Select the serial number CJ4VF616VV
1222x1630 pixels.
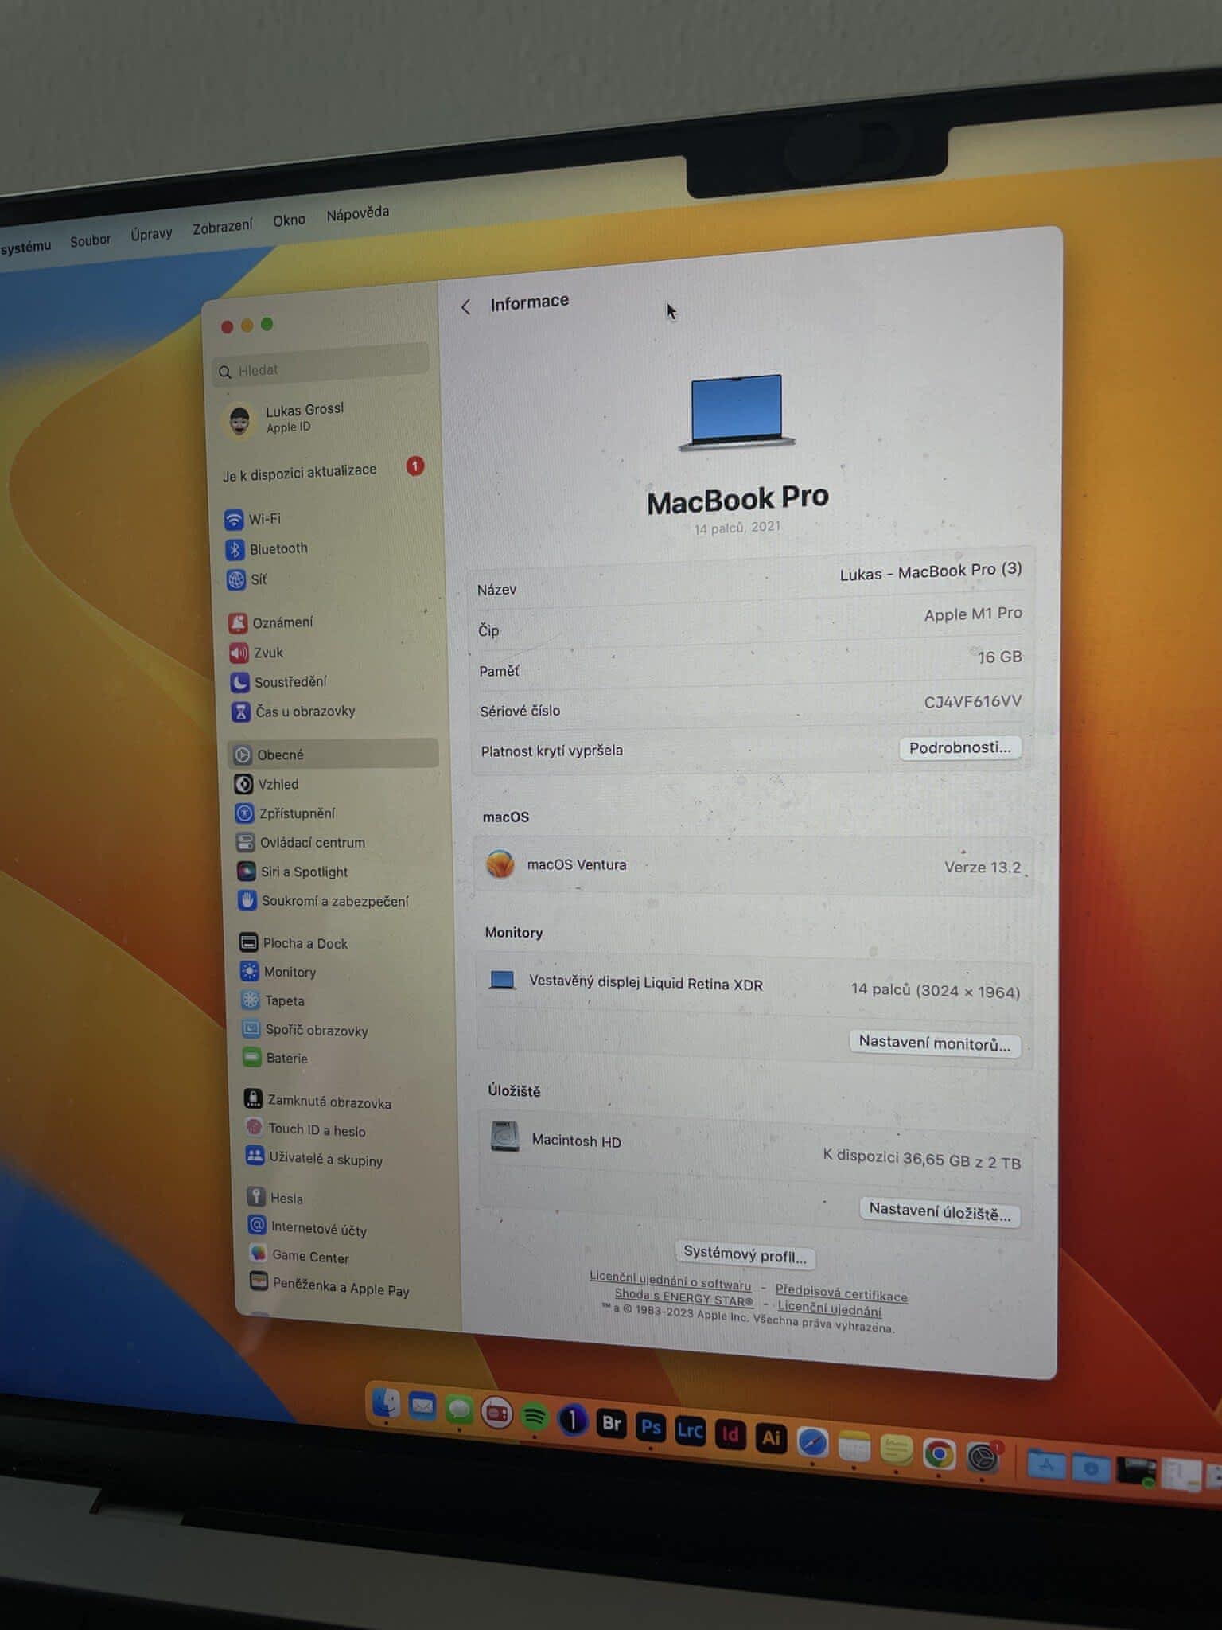(x=972, y=701)
